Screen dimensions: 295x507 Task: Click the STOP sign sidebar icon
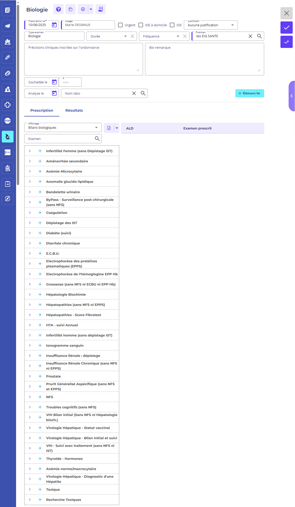(x=8, y=121)
